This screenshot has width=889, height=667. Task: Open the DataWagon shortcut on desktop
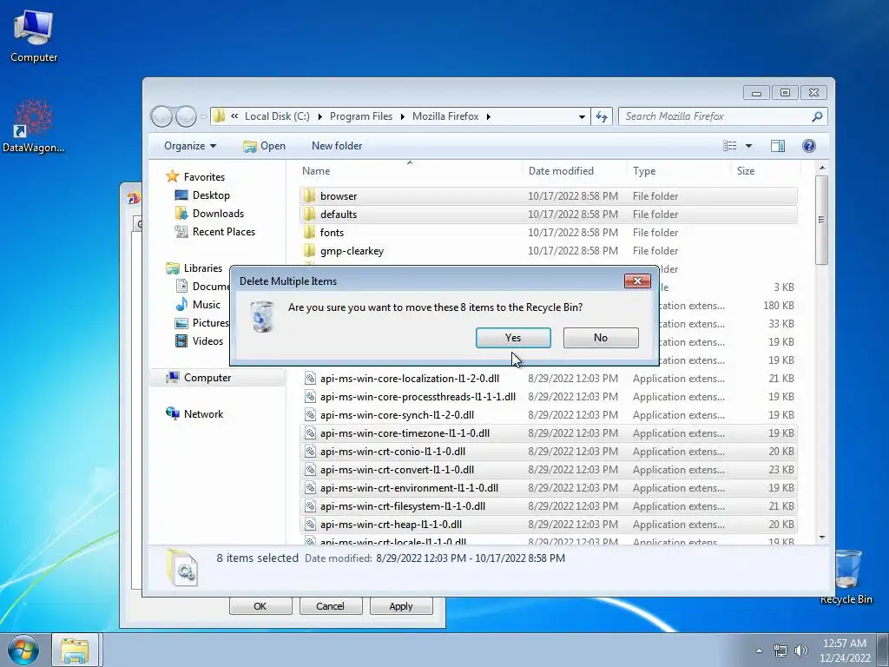[34, 126]
